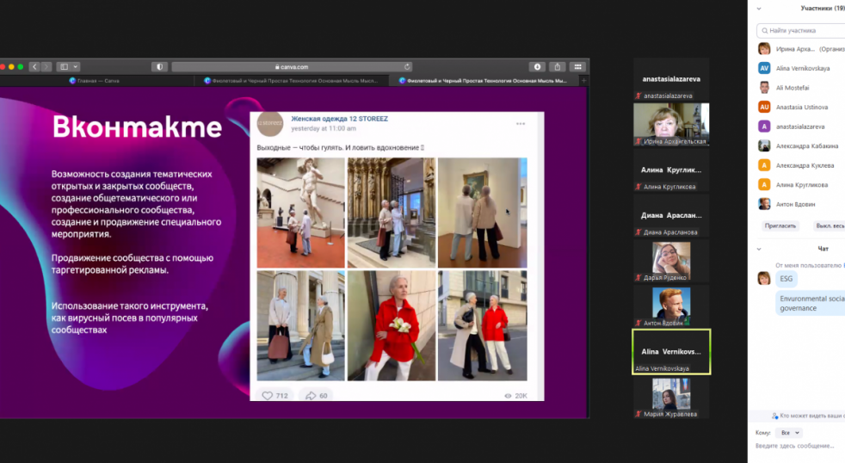Image resolution: width=845 pixels, height=463 pixels.
Task: Click the 'Выкл. весь' mute all button
Action: (829, 225)
